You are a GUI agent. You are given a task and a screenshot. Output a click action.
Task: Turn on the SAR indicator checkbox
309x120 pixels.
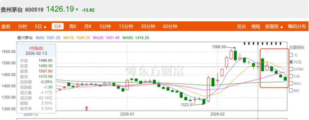(x=291, y=76)
